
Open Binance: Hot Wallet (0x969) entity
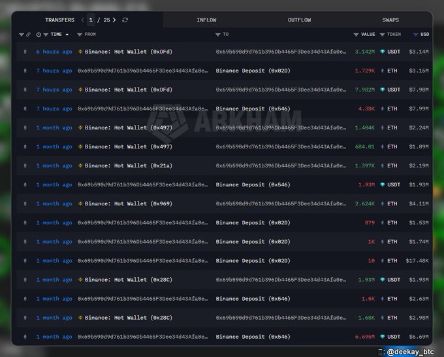pyautogui.click(x=129, y=203)
